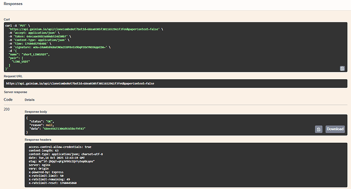Click the date response header line
The width and height of the screenshot is (351, 189).
tap(56, 157)
